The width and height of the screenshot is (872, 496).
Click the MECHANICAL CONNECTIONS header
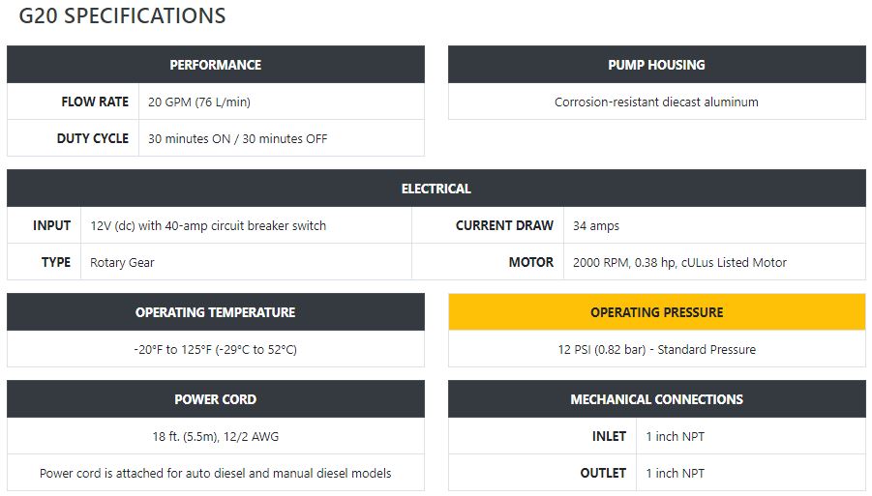(x=657, y=398)
